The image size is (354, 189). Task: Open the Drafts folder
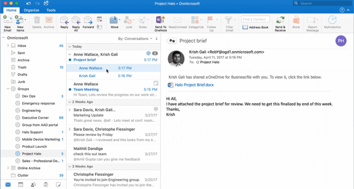click(x=33, y=74)
